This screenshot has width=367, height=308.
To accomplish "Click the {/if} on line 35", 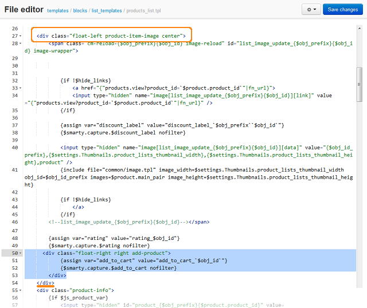I will pos(68,110).
